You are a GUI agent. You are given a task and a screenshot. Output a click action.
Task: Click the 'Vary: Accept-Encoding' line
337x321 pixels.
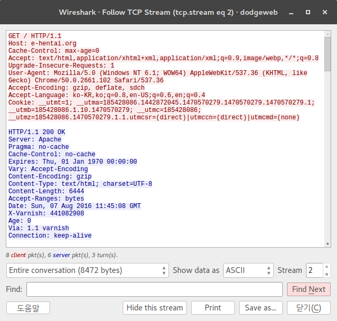48,169
